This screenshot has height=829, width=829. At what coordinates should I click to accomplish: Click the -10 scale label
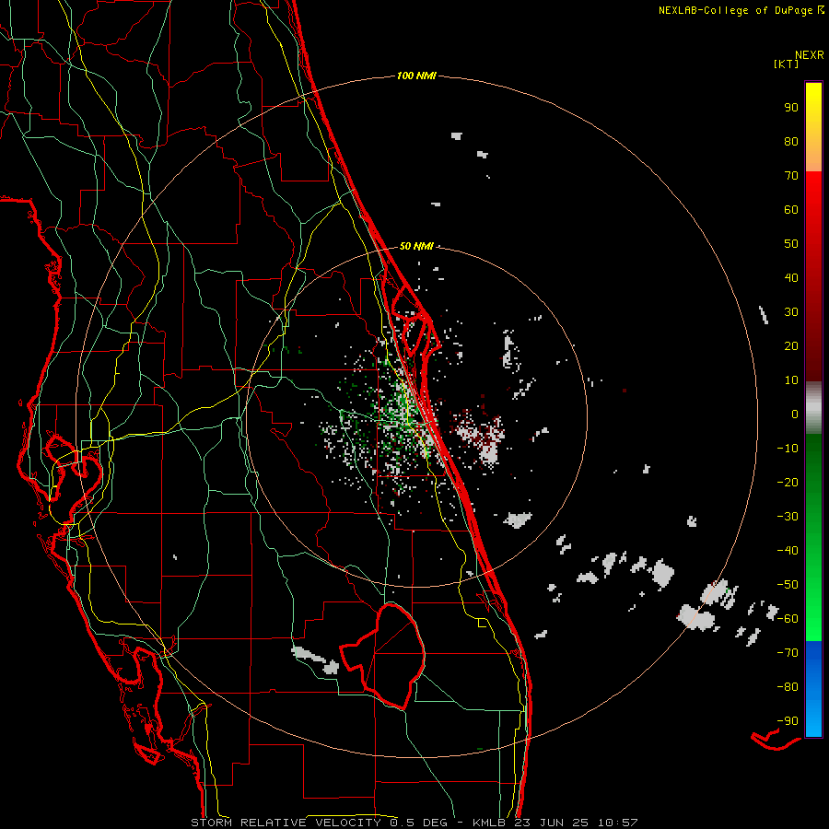coord(788,449)
